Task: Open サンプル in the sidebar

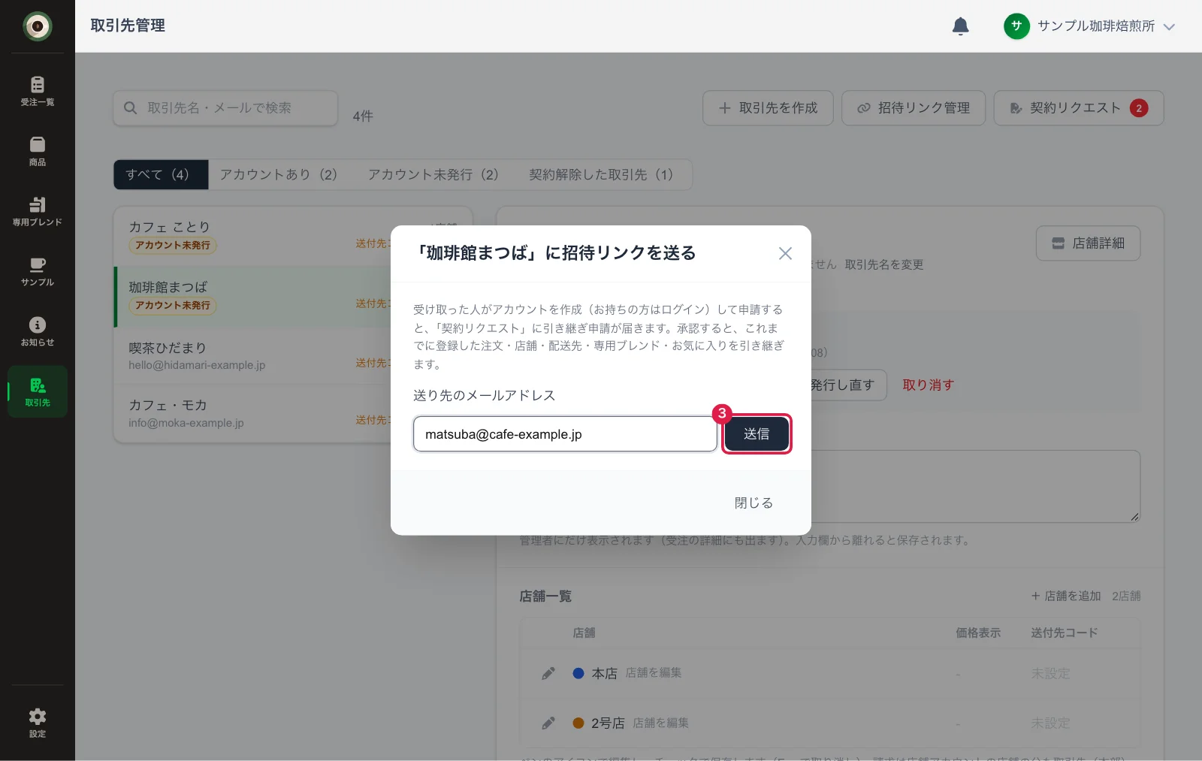Action: tap(38, 271)
